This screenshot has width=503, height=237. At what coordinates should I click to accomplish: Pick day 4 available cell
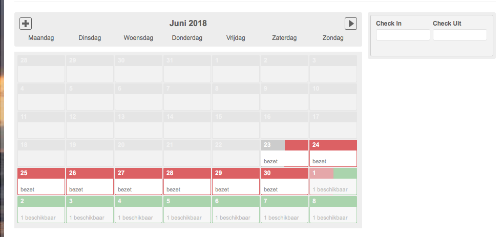[139, 209]
